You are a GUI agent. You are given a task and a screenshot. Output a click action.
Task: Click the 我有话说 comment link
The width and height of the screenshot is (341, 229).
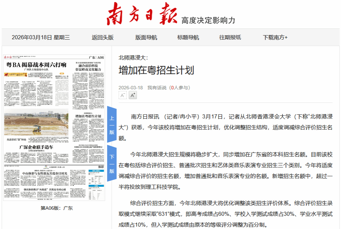(x=157, y=88)
